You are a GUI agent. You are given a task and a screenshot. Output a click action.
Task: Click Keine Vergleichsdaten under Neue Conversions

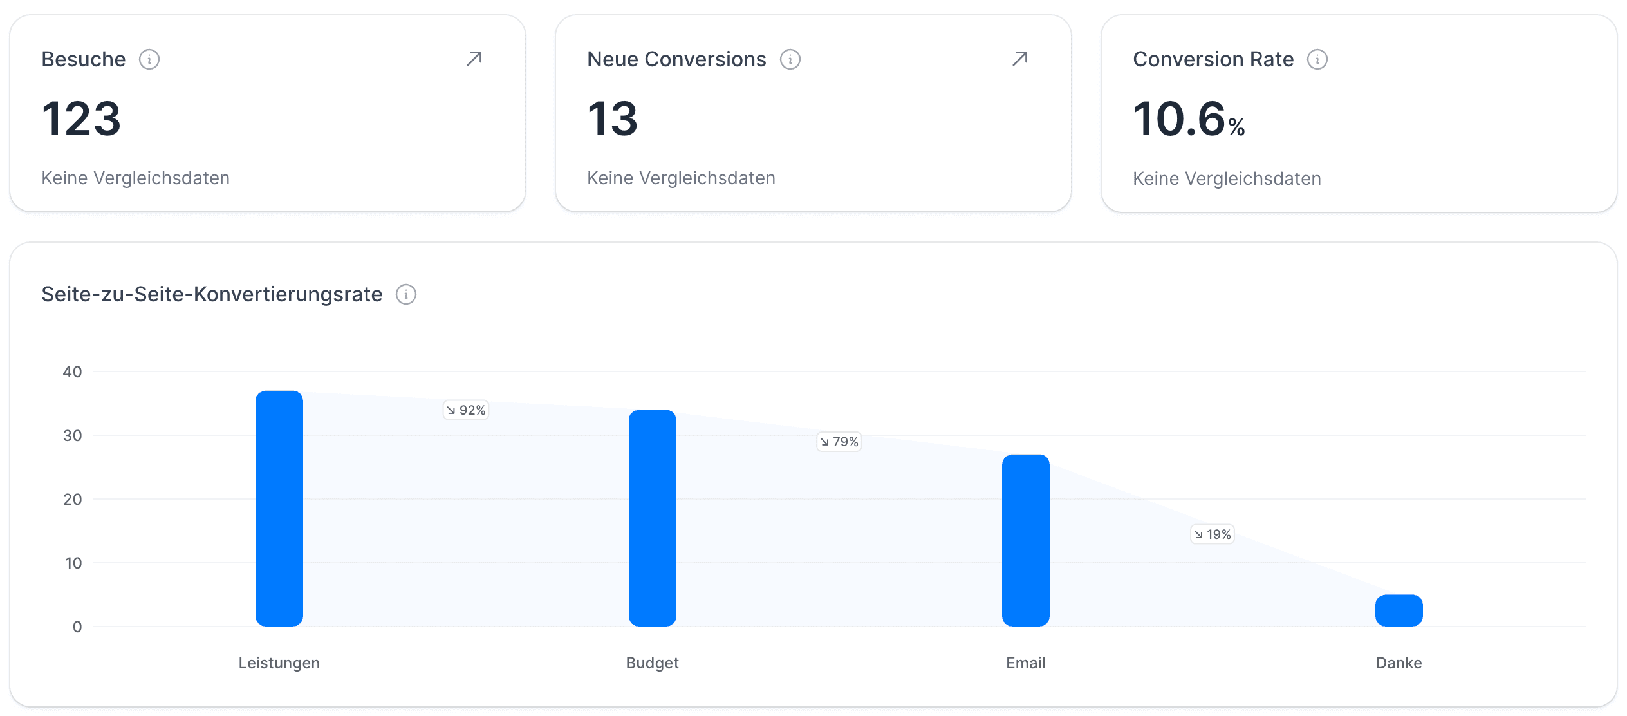681,178
